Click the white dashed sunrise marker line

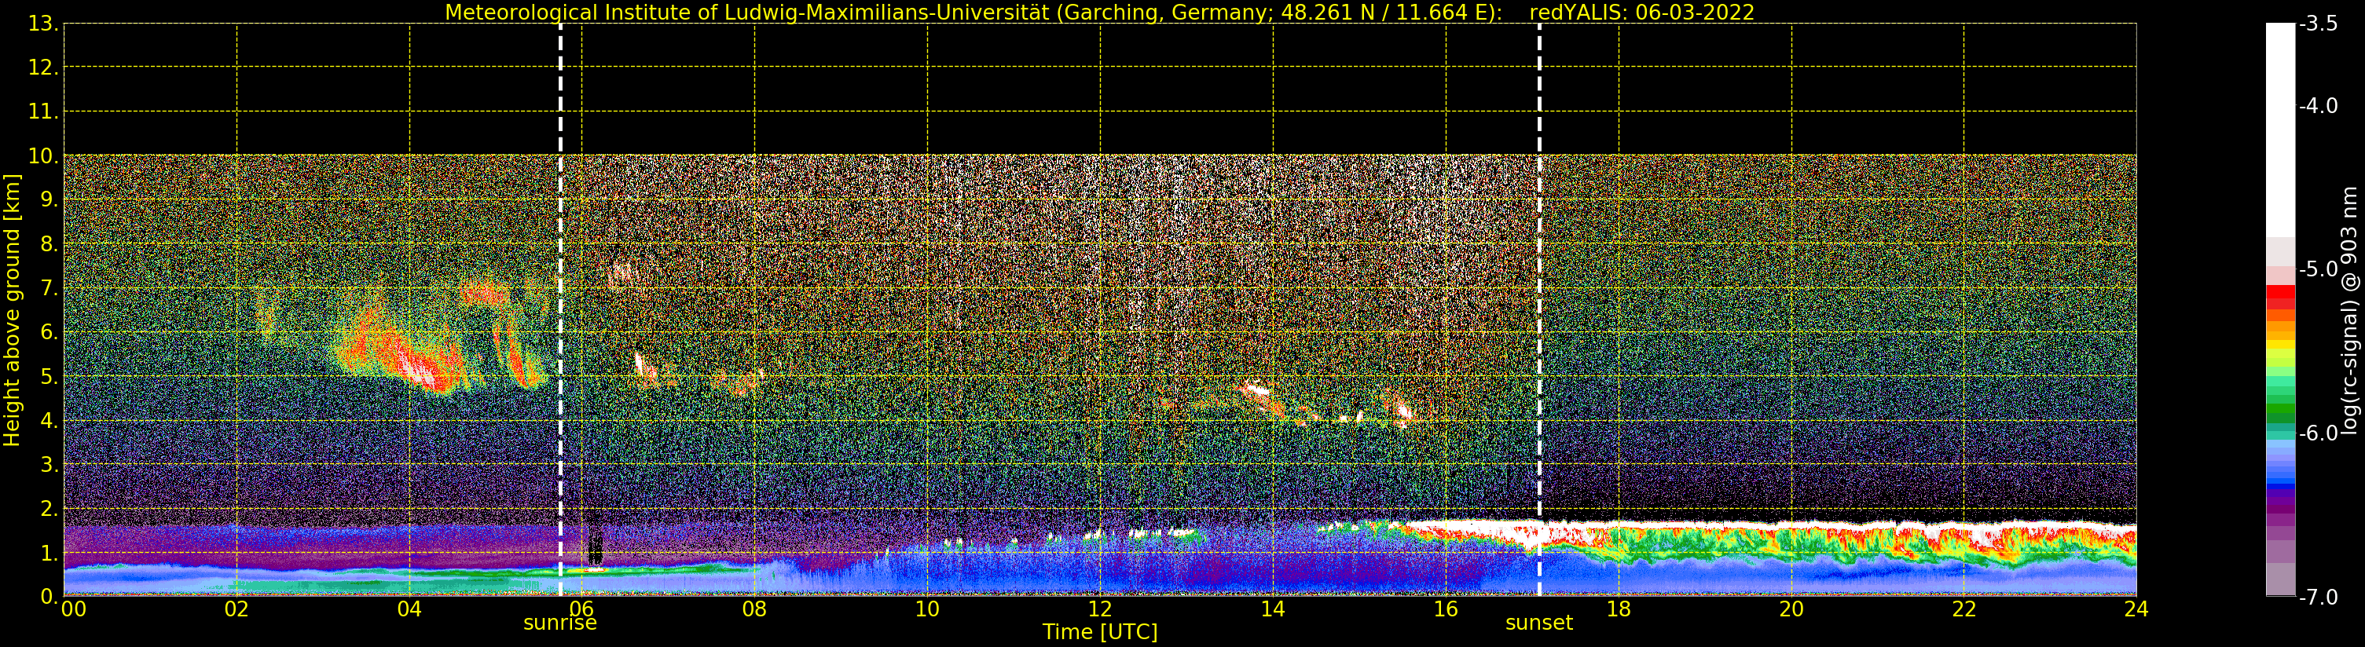(x=560, y=310)
